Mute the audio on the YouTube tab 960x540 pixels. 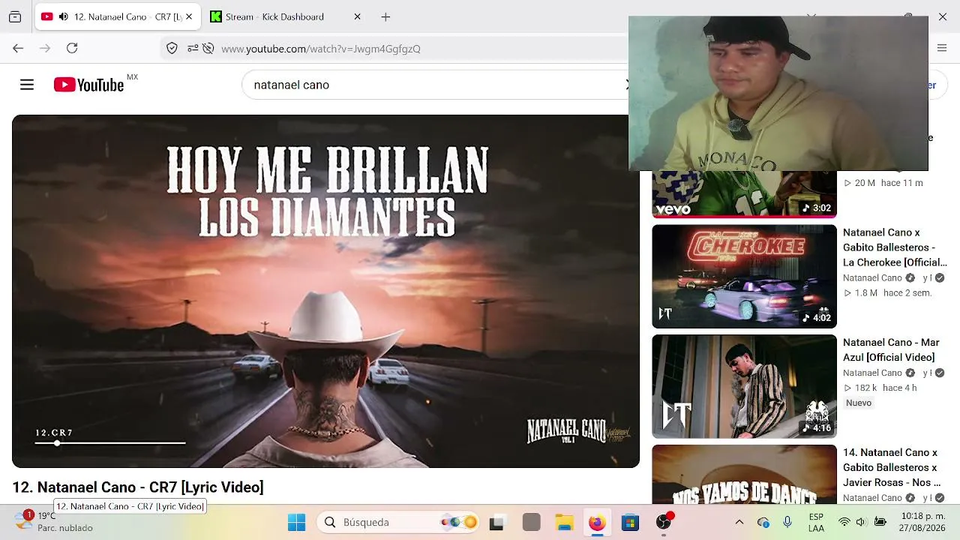click(x=63, y=16)
